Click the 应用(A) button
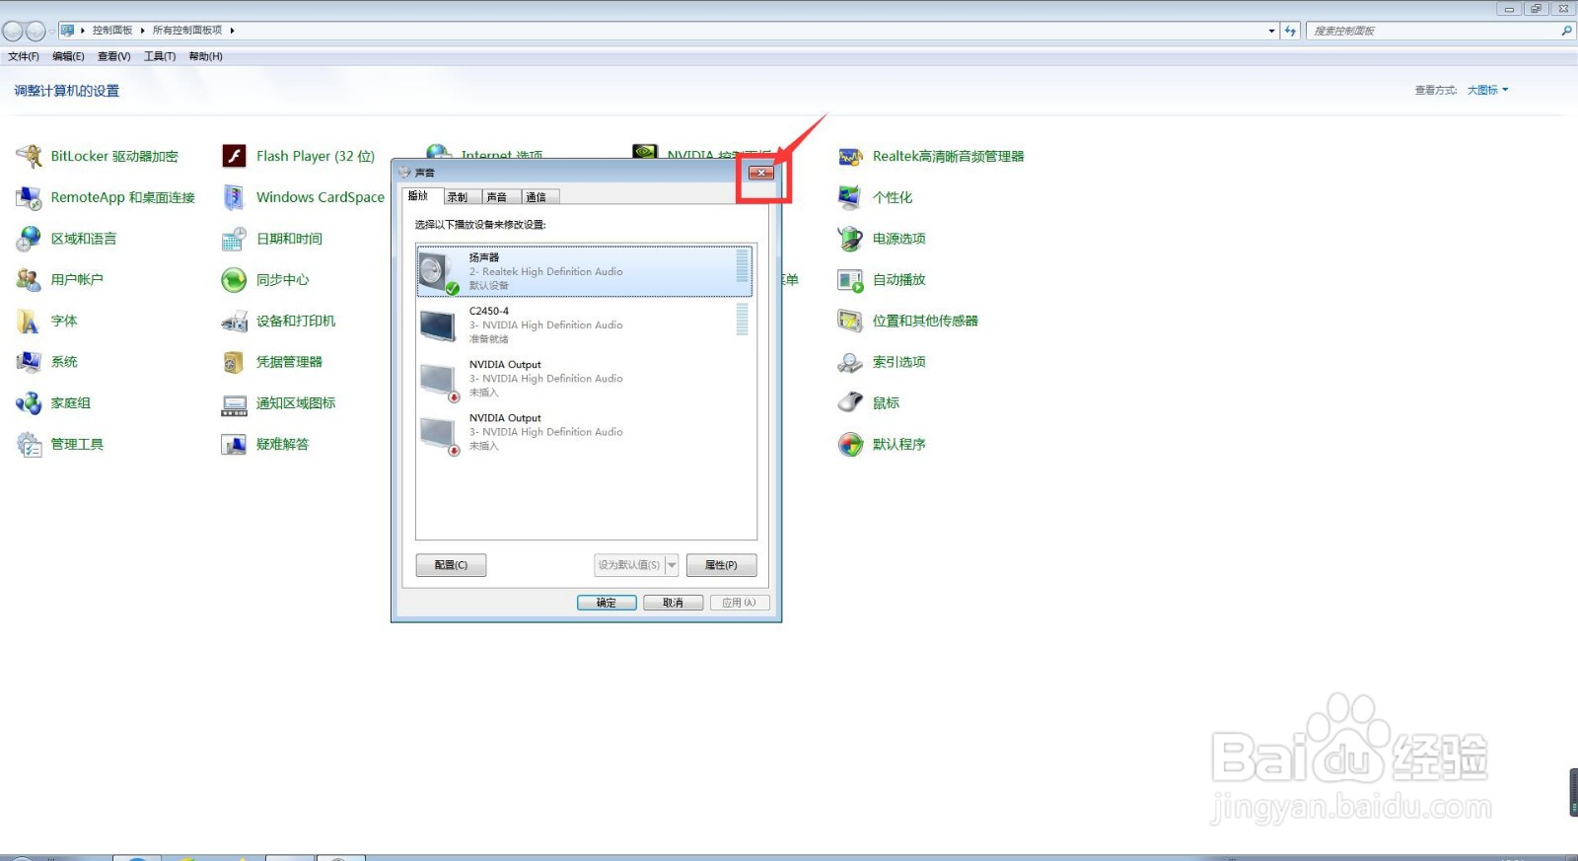 point(740,603)
